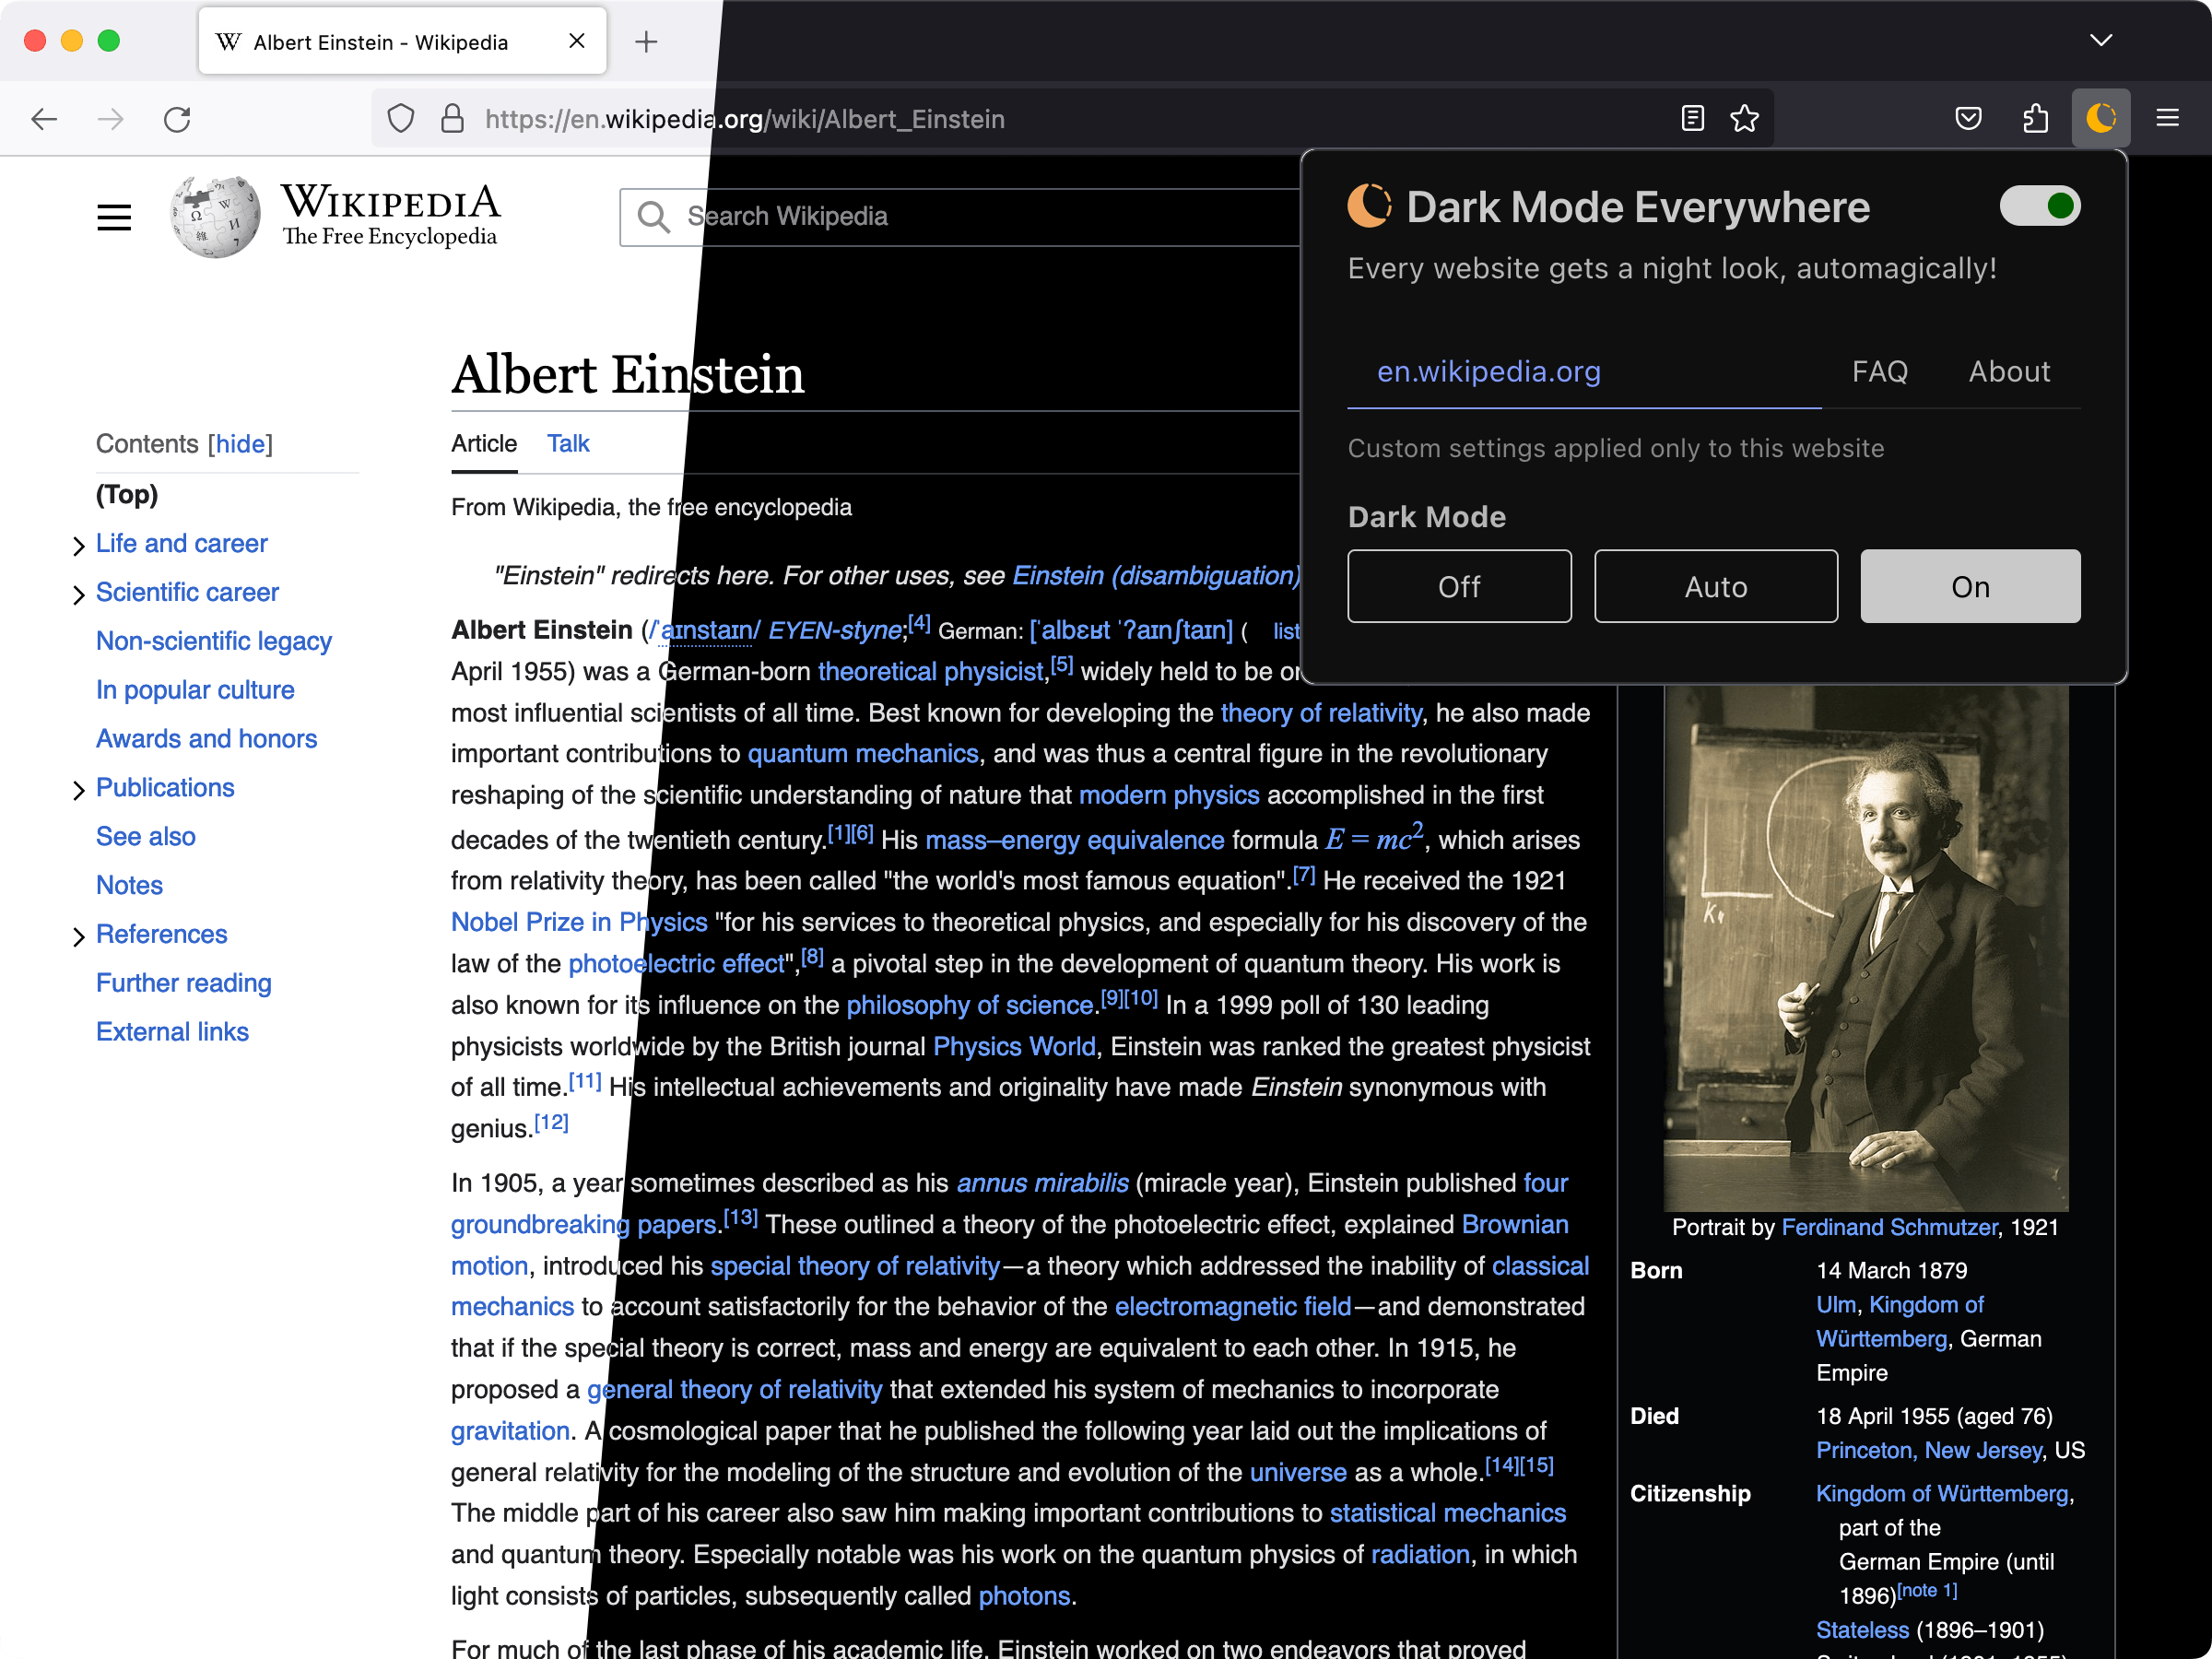Expand the References section
The image size is (2212, 1659).
point(78,936)
